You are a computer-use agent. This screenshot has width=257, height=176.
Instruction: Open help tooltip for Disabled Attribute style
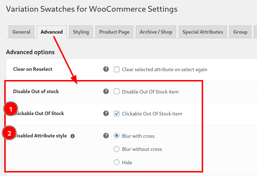(x=106, y=136)
